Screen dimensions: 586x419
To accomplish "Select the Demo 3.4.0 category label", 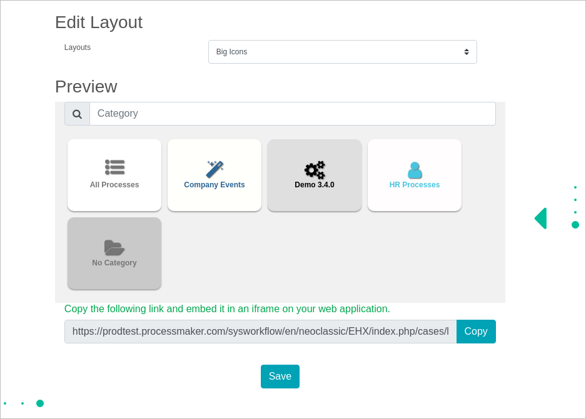I will pos(315,185).
